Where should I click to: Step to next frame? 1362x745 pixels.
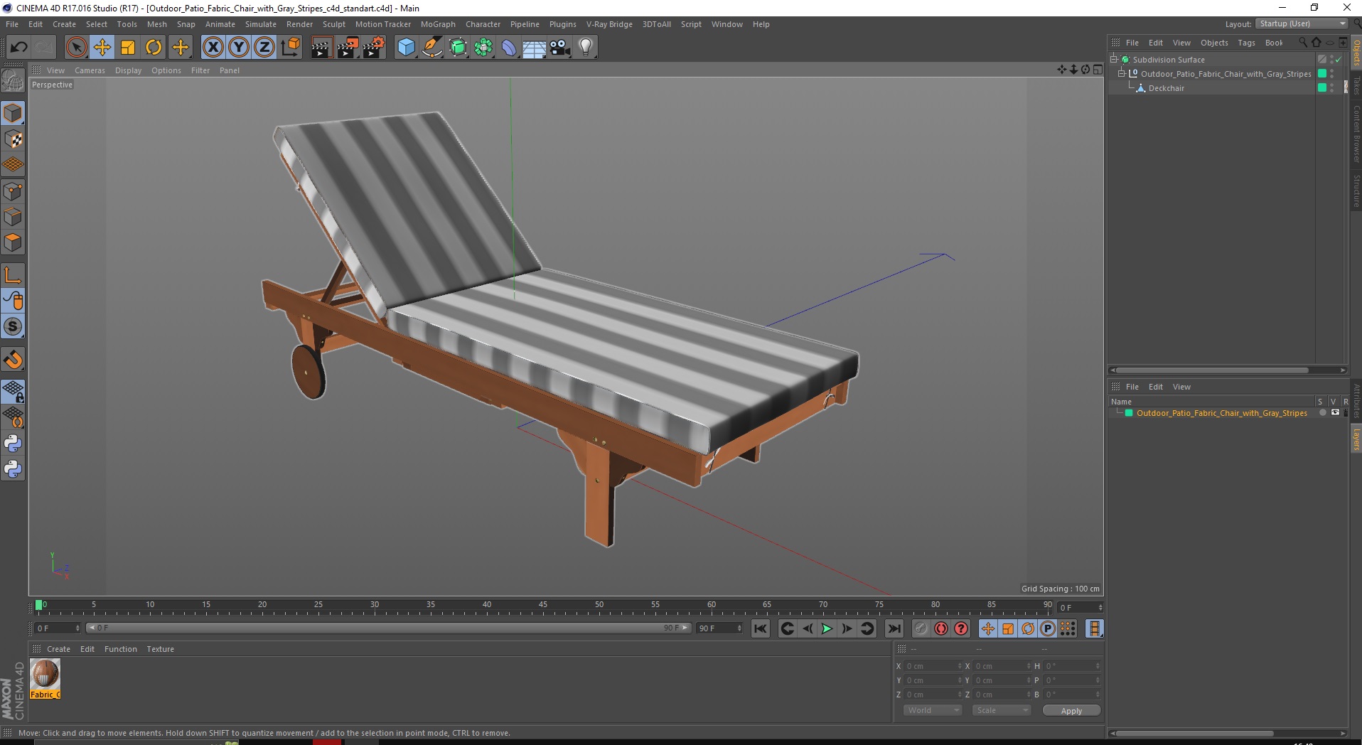point(847,628)
